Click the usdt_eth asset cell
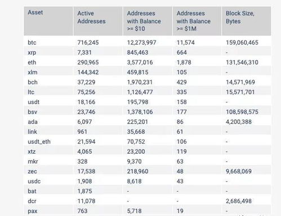The height and width of the screenshot is (216, 281). [x=39, y=142]
